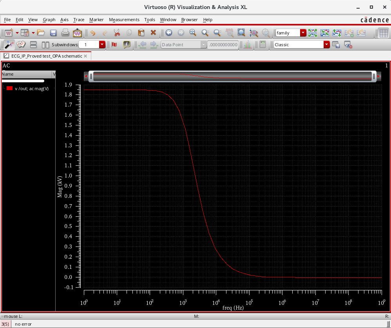The width and height of the screenshot is (391, 328).
Task: Open the Measurements menu
Action: click(124, 20)
